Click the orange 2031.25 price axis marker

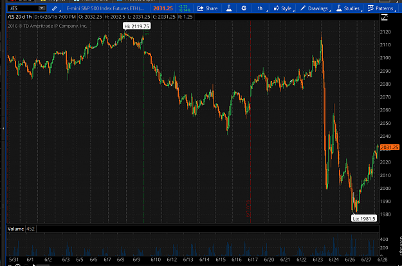pos(390,147)
